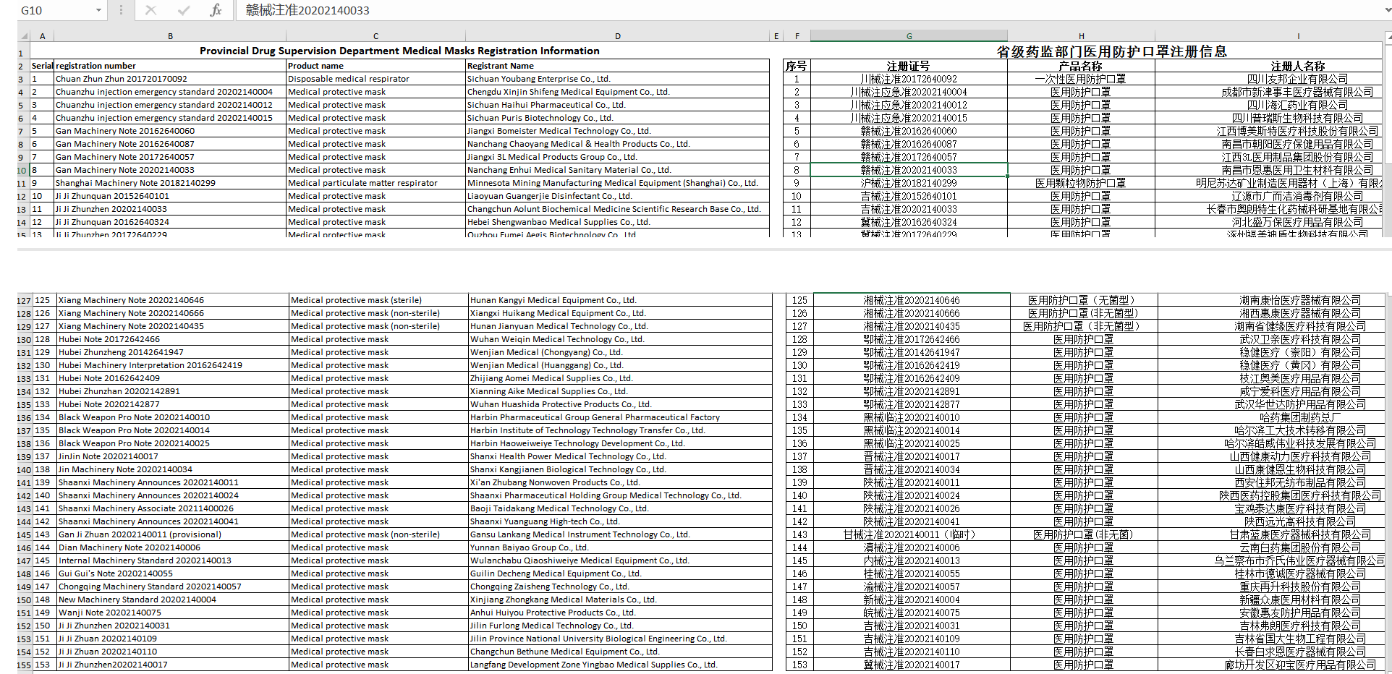Viewport: 1392px width, 674px height.
Task: Click cell 'Gan Machinery Note 20202140033'
Action: point(170,170)
